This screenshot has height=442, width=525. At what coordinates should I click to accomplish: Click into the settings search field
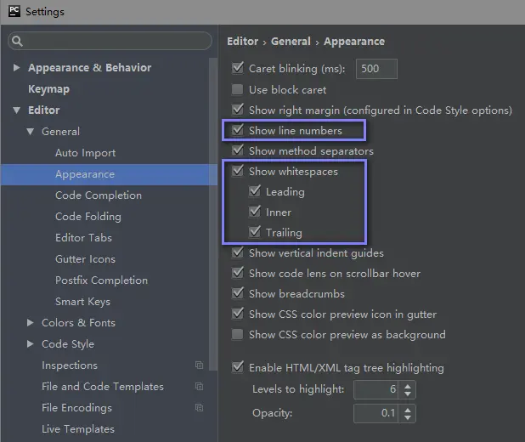pyautogui.click(x=110, y=41)
